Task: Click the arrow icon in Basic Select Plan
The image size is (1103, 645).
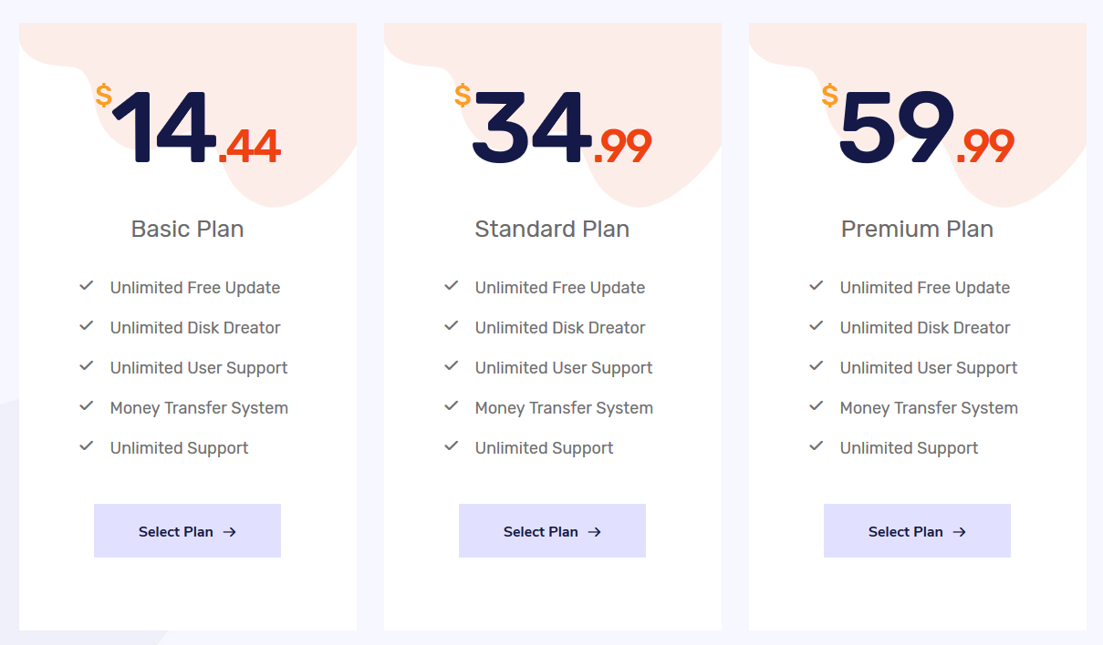Action: point(230,532)
